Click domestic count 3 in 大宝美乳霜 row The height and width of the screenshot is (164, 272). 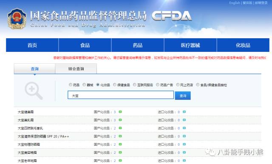coord(115,120)
